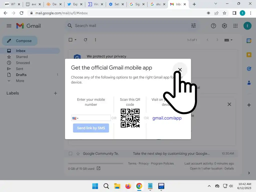Click the QR code image

pyautogui.click(x=130, y=118)
